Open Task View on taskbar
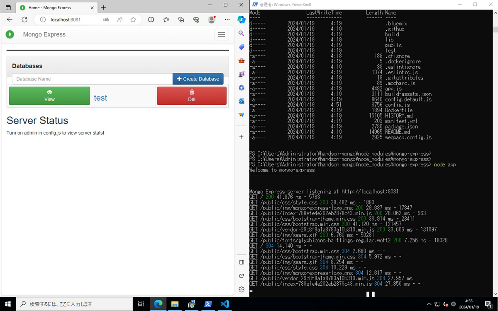498x311 pixels. pyautogui.click(x=141, y=304)
